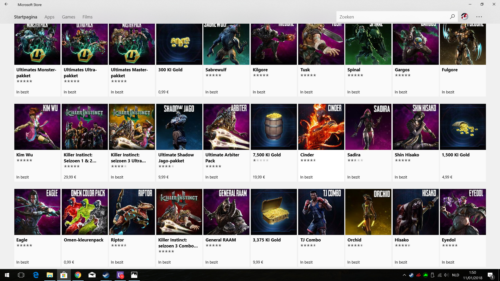The width and height of the screenshot is (500, 281).
Task: Launch Google Chrome from taskbar
Action: (x=78, y=275)
